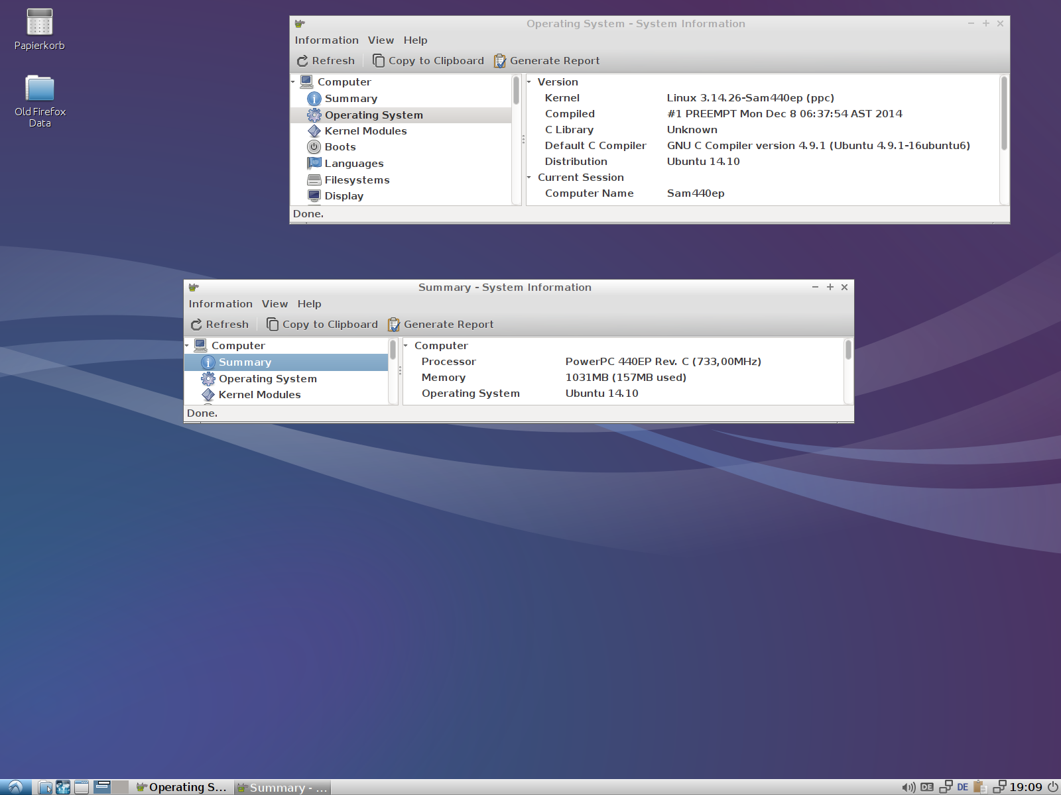The image size is (1061, 795).
Task: Click the volume speaker icon in the system tray
Action: coord(908,787)
